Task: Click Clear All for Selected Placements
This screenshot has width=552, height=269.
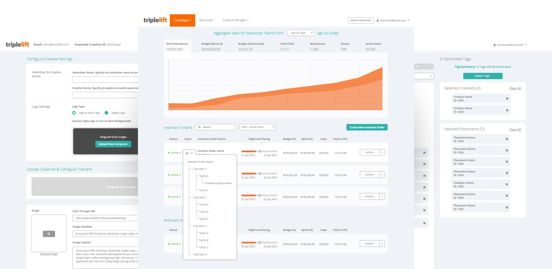Action: [515, 130]
